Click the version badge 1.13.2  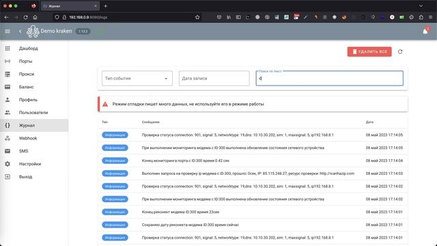click(x=83, y=31)
